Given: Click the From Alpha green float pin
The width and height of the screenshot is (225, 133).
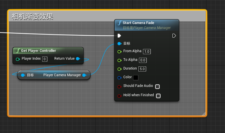Looking at the screenshot, I should [119, 52].
